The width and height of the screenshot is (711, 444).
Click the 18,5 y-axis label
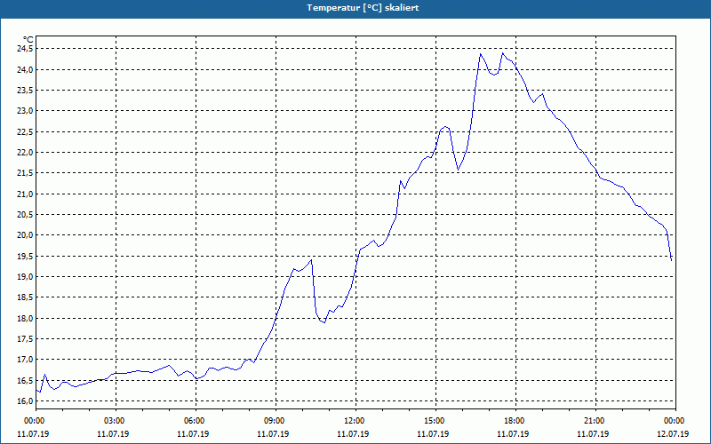pos(25,297)
